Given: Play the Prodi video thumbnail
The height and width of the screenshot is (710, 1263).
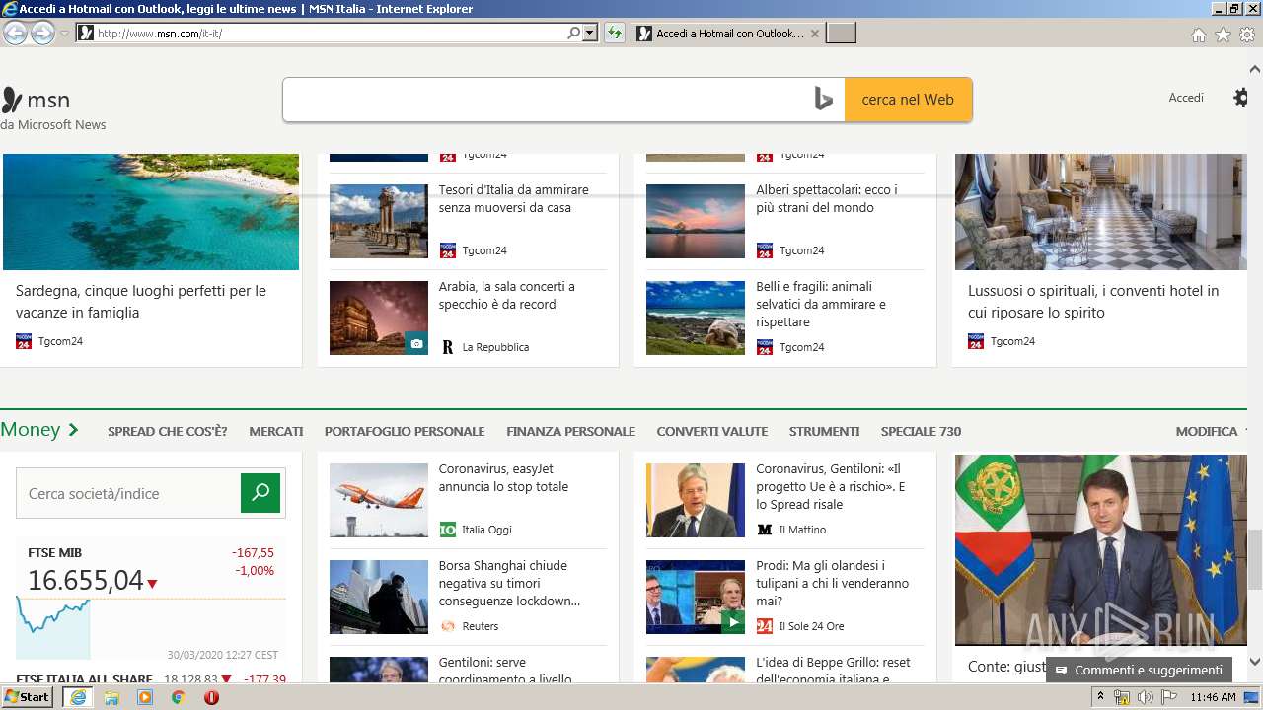Looking at the screenshot, I should point(696,597).
